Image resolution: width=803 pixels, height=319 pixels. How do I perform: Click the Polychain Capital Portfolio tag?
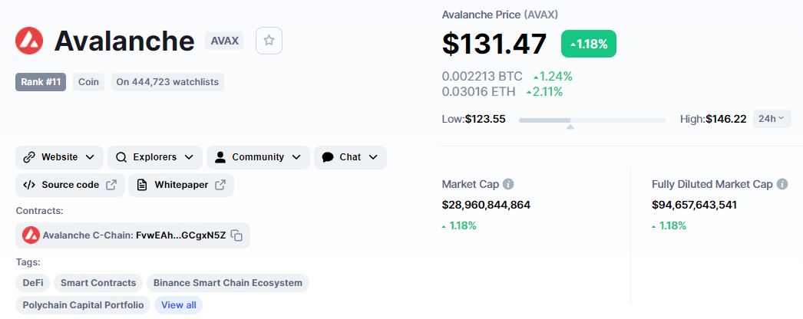tap(83, 305)
